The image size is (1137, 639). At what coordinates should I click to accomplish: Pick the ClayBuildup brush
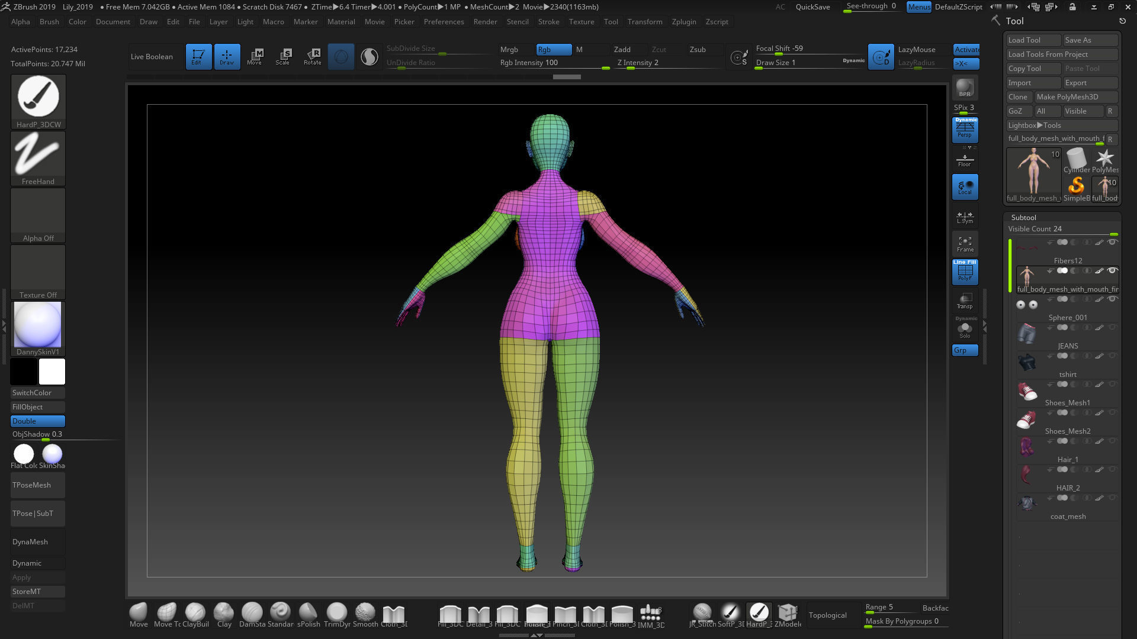(x=195, y=615)
